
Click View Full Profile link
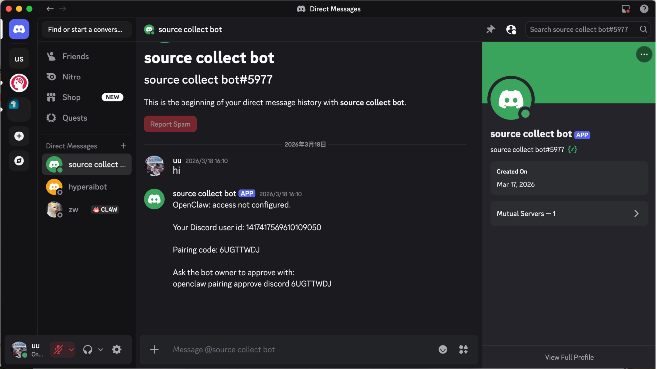coord(570,358)
